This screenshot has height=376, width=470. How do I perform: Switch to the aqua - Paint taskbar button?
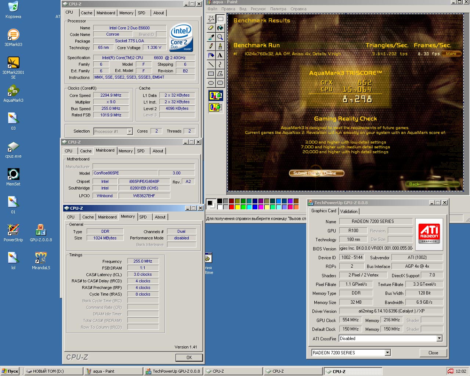[113, 371]
